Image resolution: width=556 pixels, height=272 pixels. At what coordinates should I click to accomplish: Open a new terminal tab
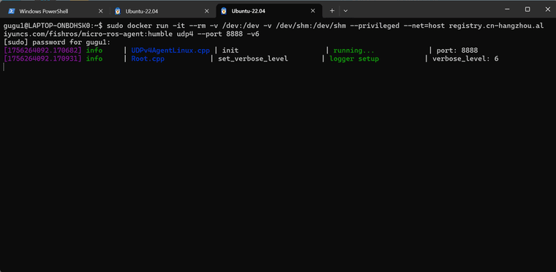(x=332, y=11)
